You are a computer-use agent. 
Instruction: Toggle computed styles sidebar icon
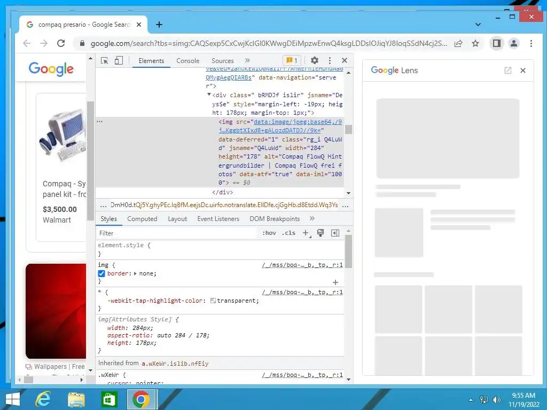pos(335,233)
